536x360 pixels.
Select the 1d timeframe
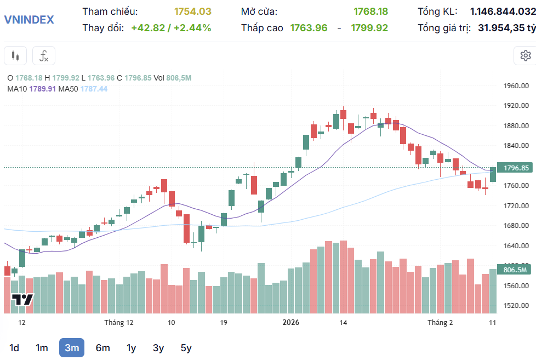pyautogui.click(x=15, y=347)
